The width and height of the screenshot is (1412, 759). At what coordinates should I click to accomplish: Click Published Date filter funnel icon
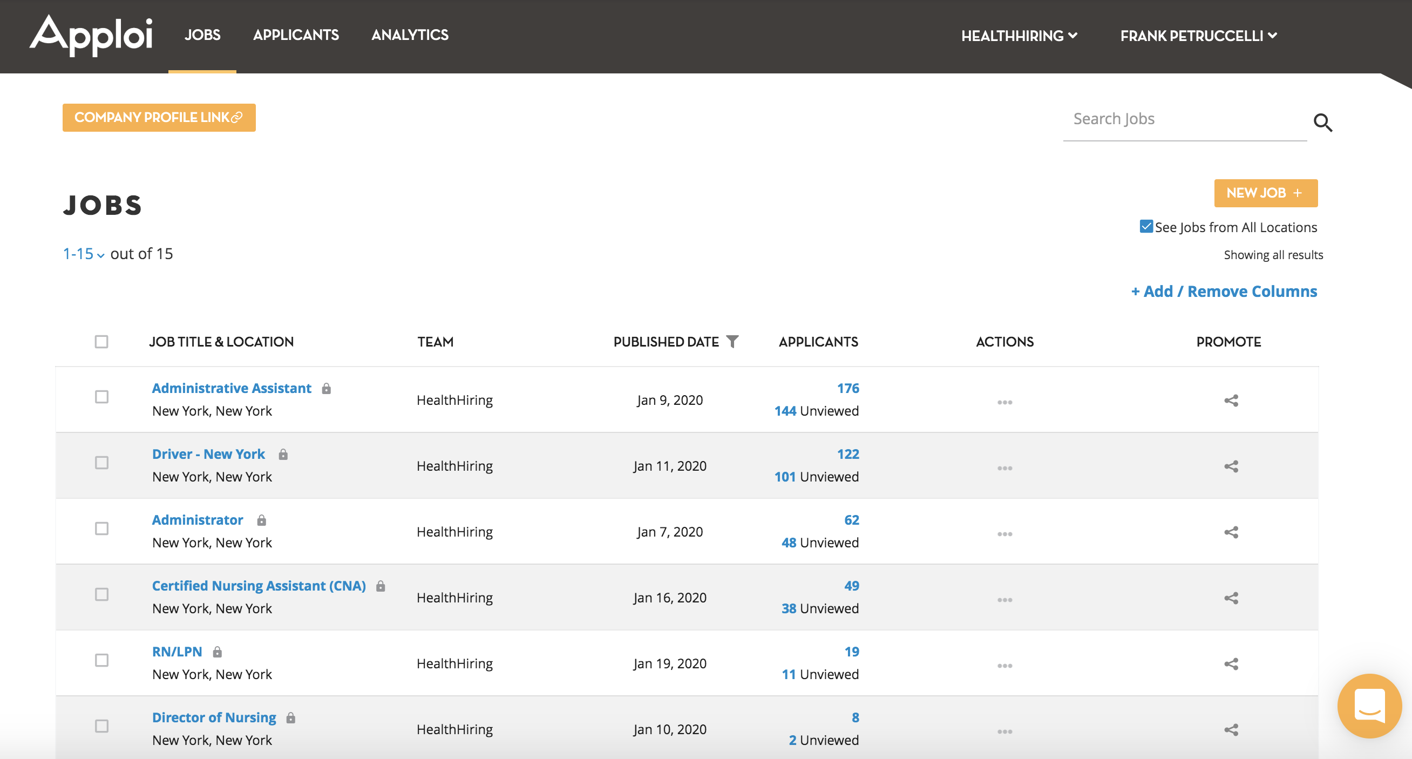(x=732, y=341)
